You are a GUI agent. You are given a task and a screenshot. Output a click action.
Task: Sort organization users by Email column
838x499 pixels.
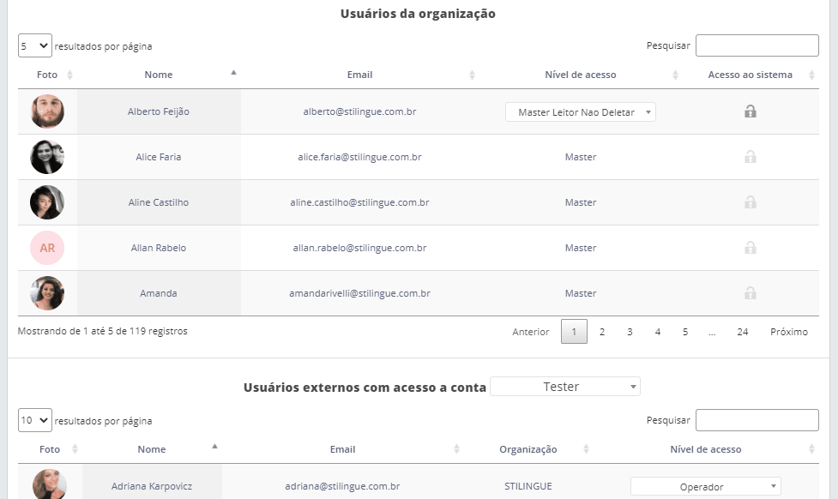click(x=359, y=75)
